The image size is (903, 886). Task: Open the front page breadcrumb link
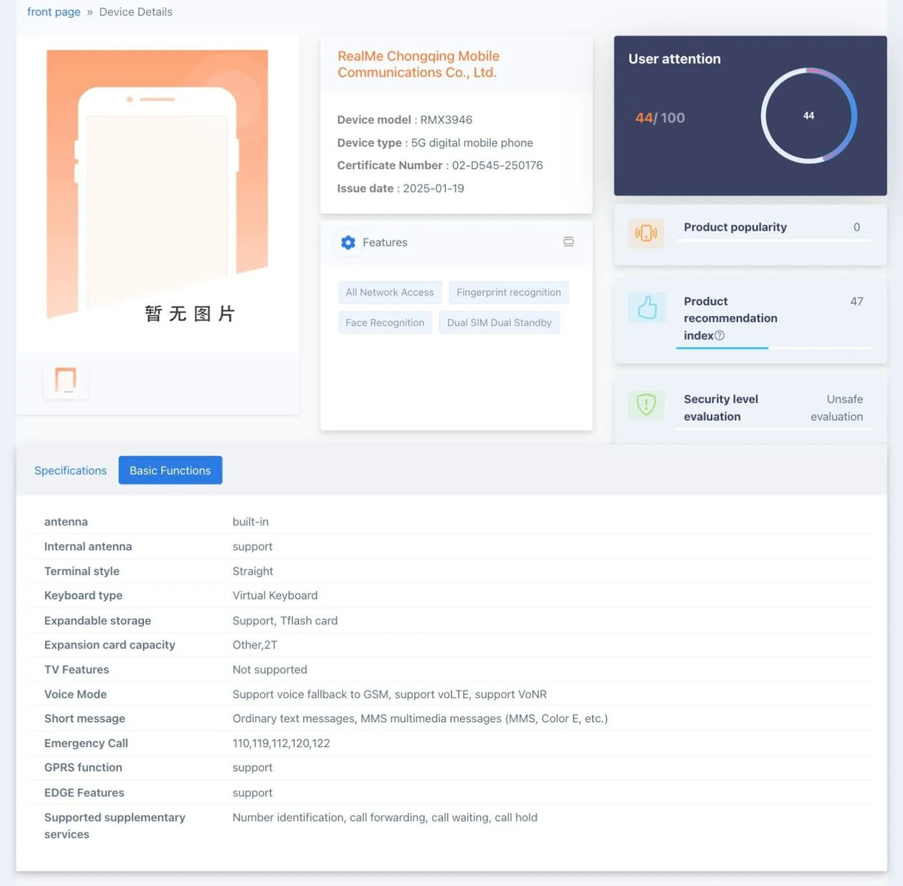pyautogui.click(x=54, y=12)
